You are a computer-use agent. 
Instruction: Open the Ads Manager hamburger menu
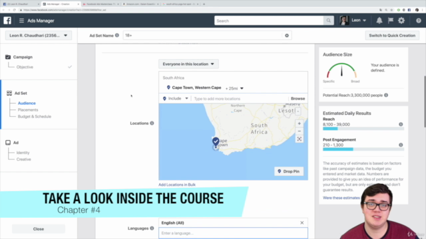coord(21,21)
